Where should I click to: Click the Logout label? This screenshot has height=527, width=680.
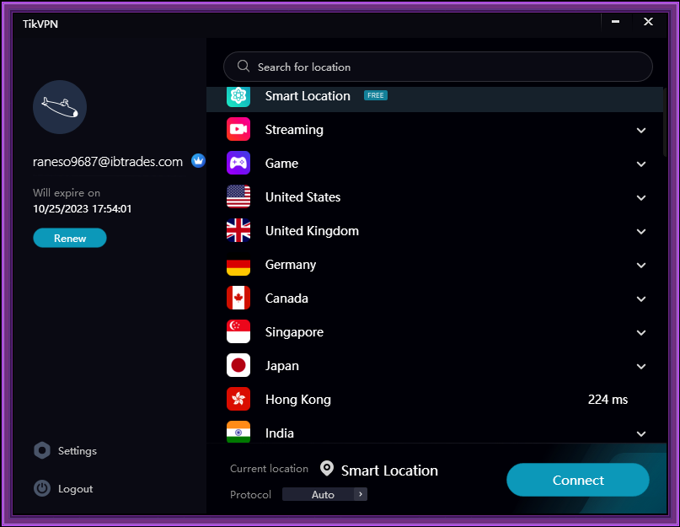76,489
